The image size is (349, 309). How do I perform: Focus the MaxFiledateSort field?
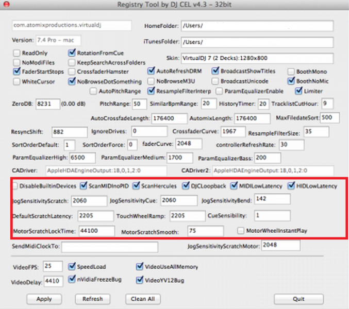tap(329, 117)
